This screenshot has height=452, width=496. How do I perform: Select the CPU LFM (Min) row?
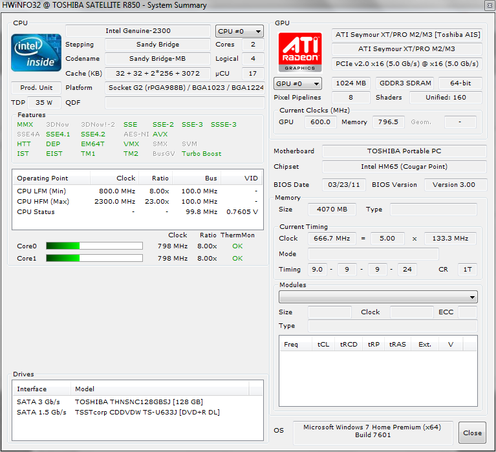pos(138,191)
